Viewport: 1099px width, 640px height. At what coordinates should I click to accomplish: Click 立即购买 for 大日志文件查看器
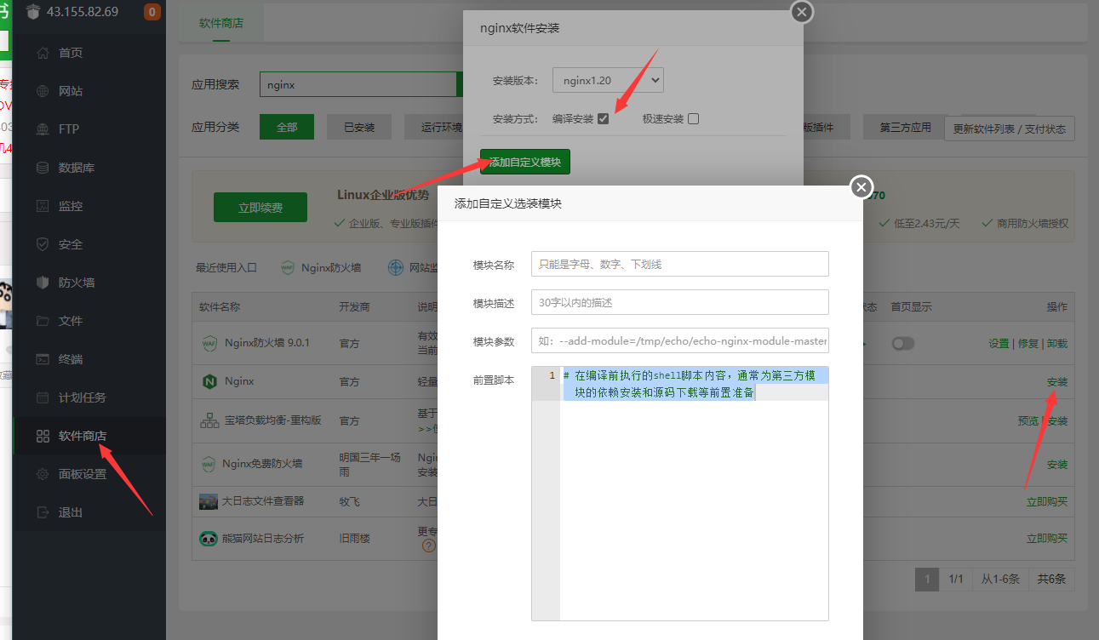point(1047,502)
